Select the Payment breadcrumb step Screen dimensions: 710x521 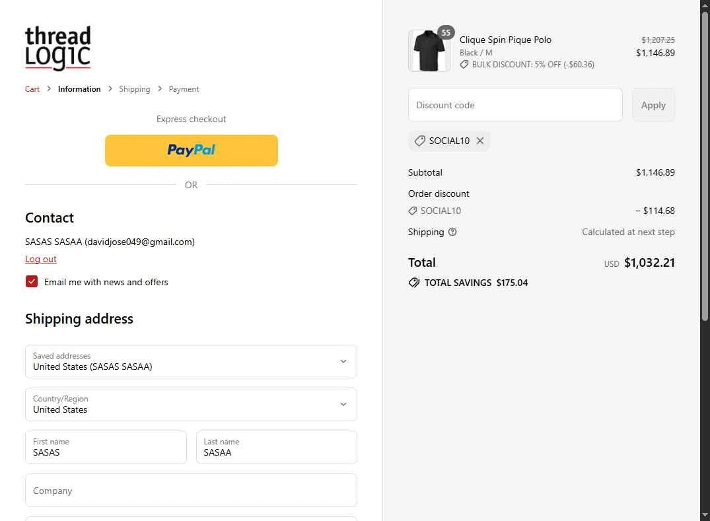pos(184,89)
